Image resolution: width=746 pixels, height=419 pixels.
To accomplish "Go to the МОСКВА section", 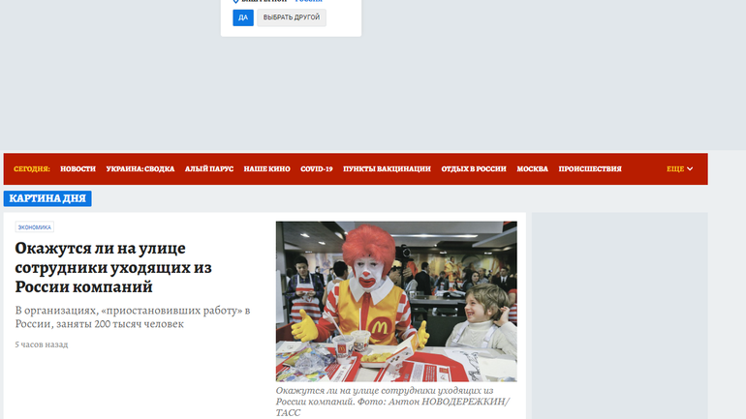I will coord(532,168).
